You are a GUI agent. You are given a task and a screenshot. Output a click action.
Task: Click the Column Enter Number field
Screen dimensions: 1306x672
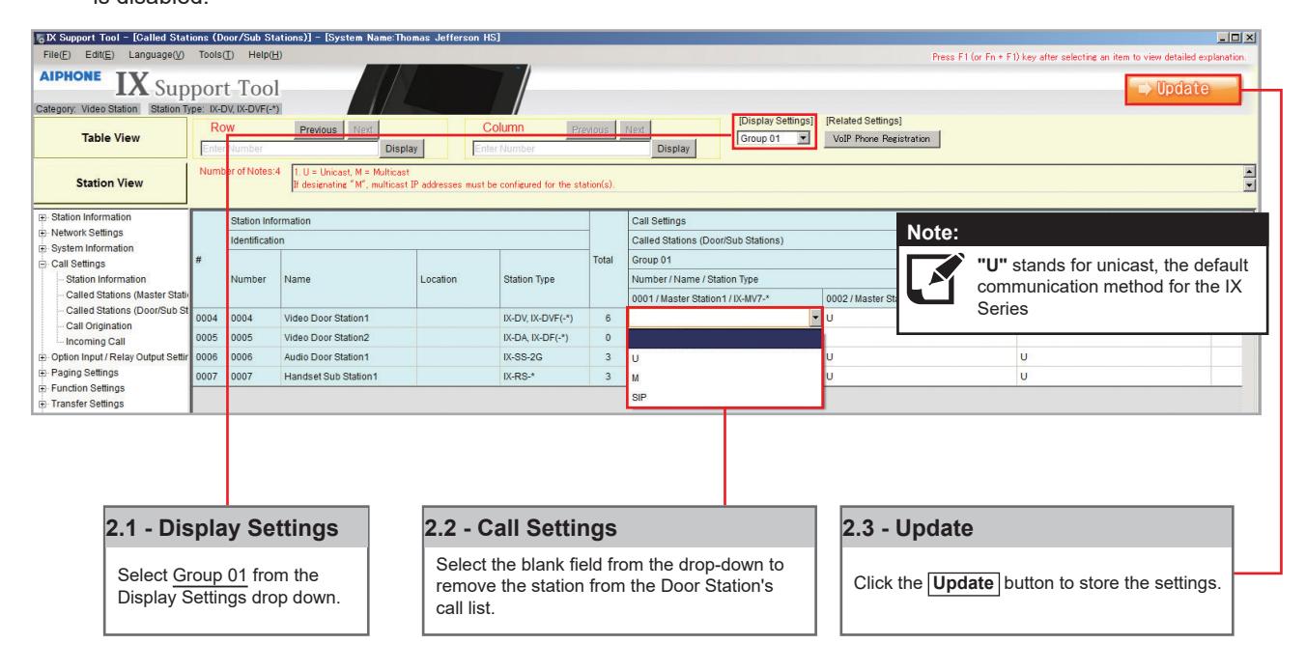[x=562, y=149]
